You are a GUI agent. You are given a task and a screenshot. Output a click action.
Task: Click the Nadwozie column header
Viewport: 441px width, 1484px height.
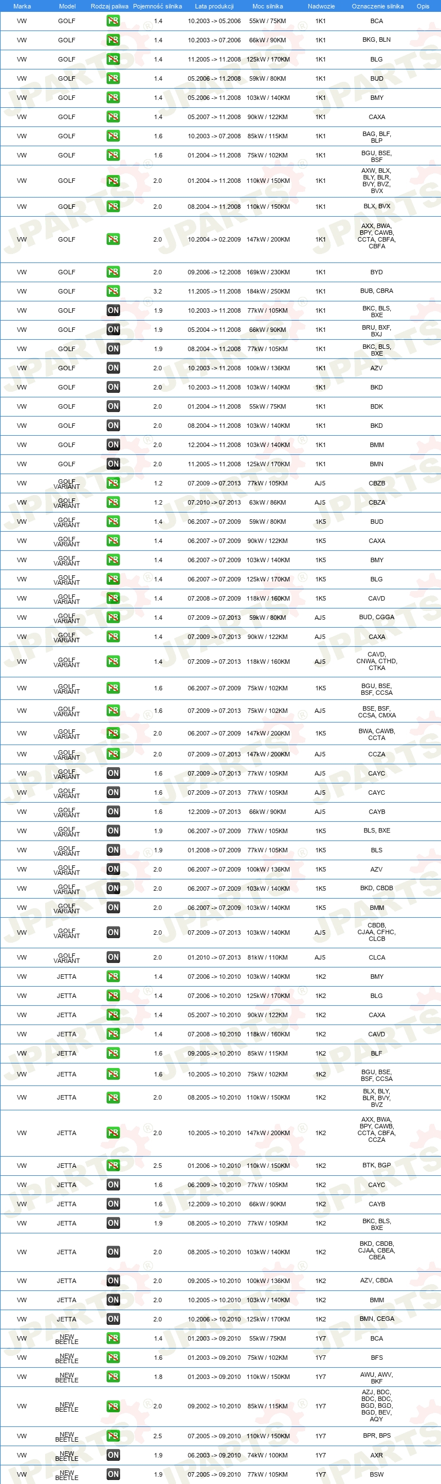click(x=321, y=6)
